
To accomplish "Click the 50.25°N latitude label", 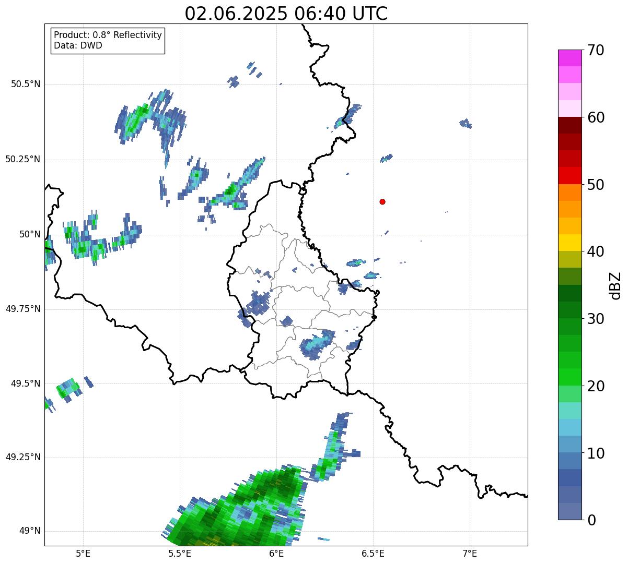I will pos(23,159).
